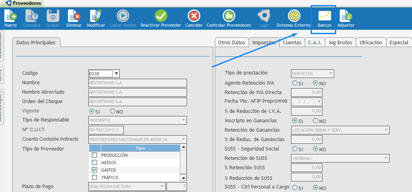The image size is (412, 192).
Task: Expand the Tipo de Responsable dropdown
Action: [183, 120]
